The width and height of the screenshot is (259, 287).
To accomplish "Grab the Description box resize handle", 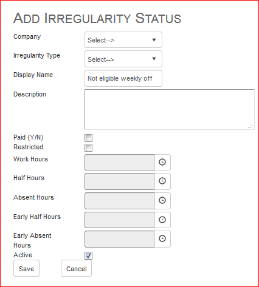I will coord(250,126).
